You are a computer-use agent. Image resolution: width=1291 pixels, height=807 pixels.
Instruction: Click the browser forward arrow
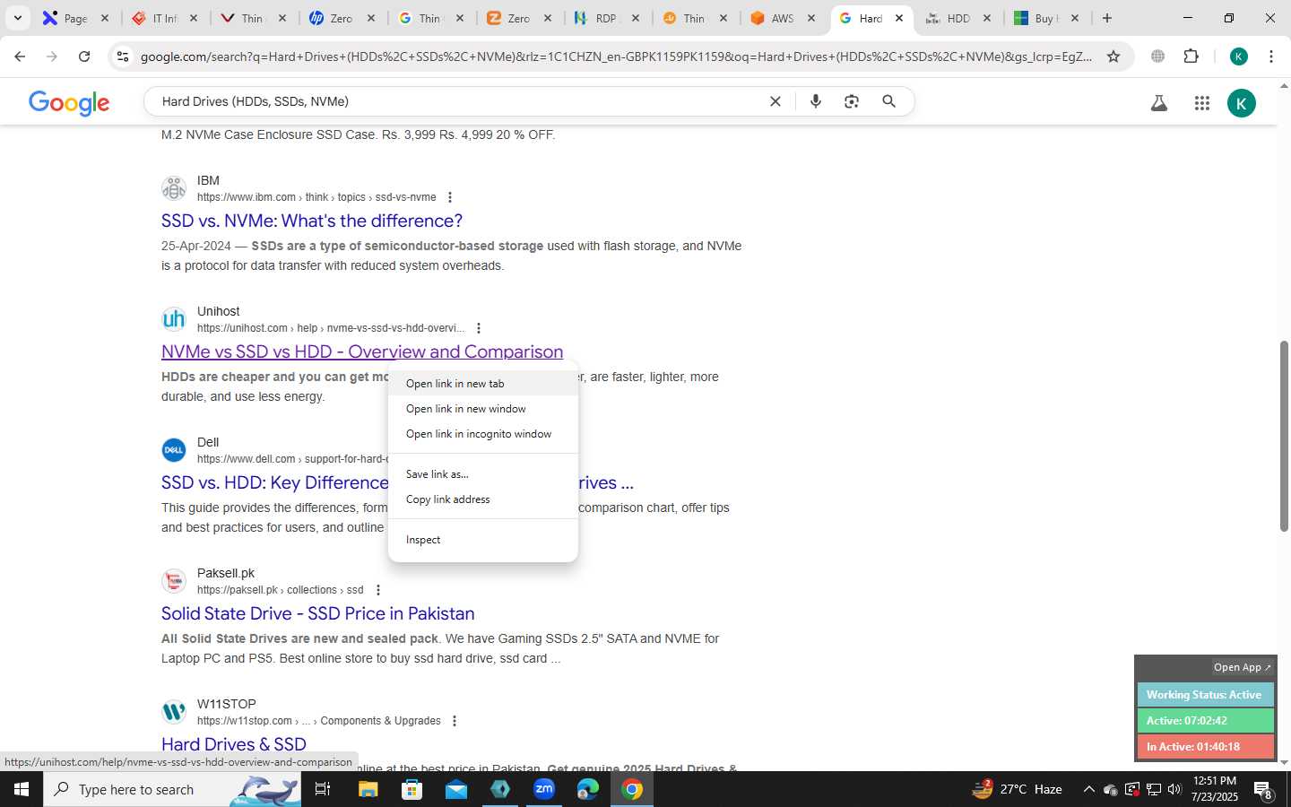[52, 56]
